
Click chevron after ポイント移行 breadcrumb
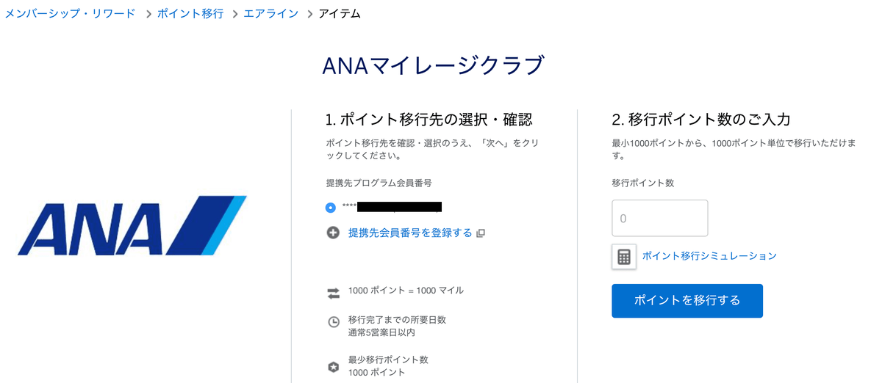(234, 13)
